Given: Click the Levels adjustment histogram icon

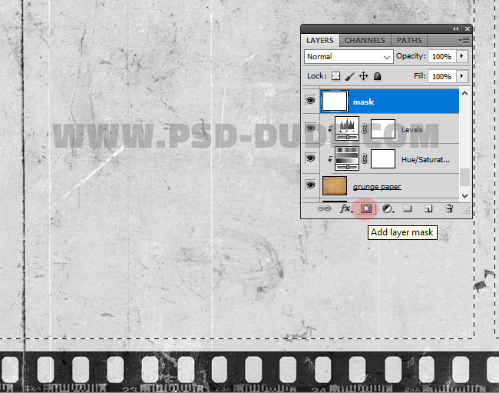Looking at the screenshot, I should click(347, 128).
